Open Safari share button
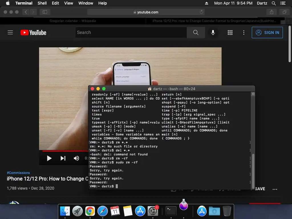Viewport: 292px width, 219px height. click(x=271, y=12)
